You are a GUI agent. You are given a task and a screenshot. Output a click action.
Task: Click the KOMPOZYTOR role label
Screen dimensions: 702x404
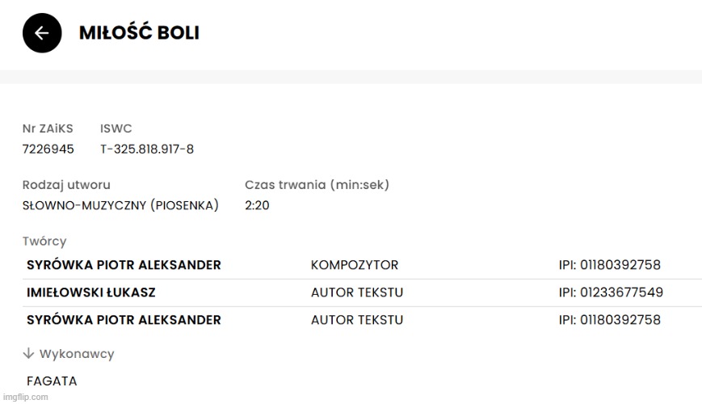(355, 265)
